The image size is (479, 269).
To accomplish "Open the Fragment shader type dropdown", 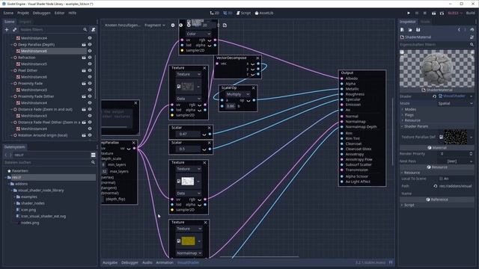I will [x=155, y=25].
